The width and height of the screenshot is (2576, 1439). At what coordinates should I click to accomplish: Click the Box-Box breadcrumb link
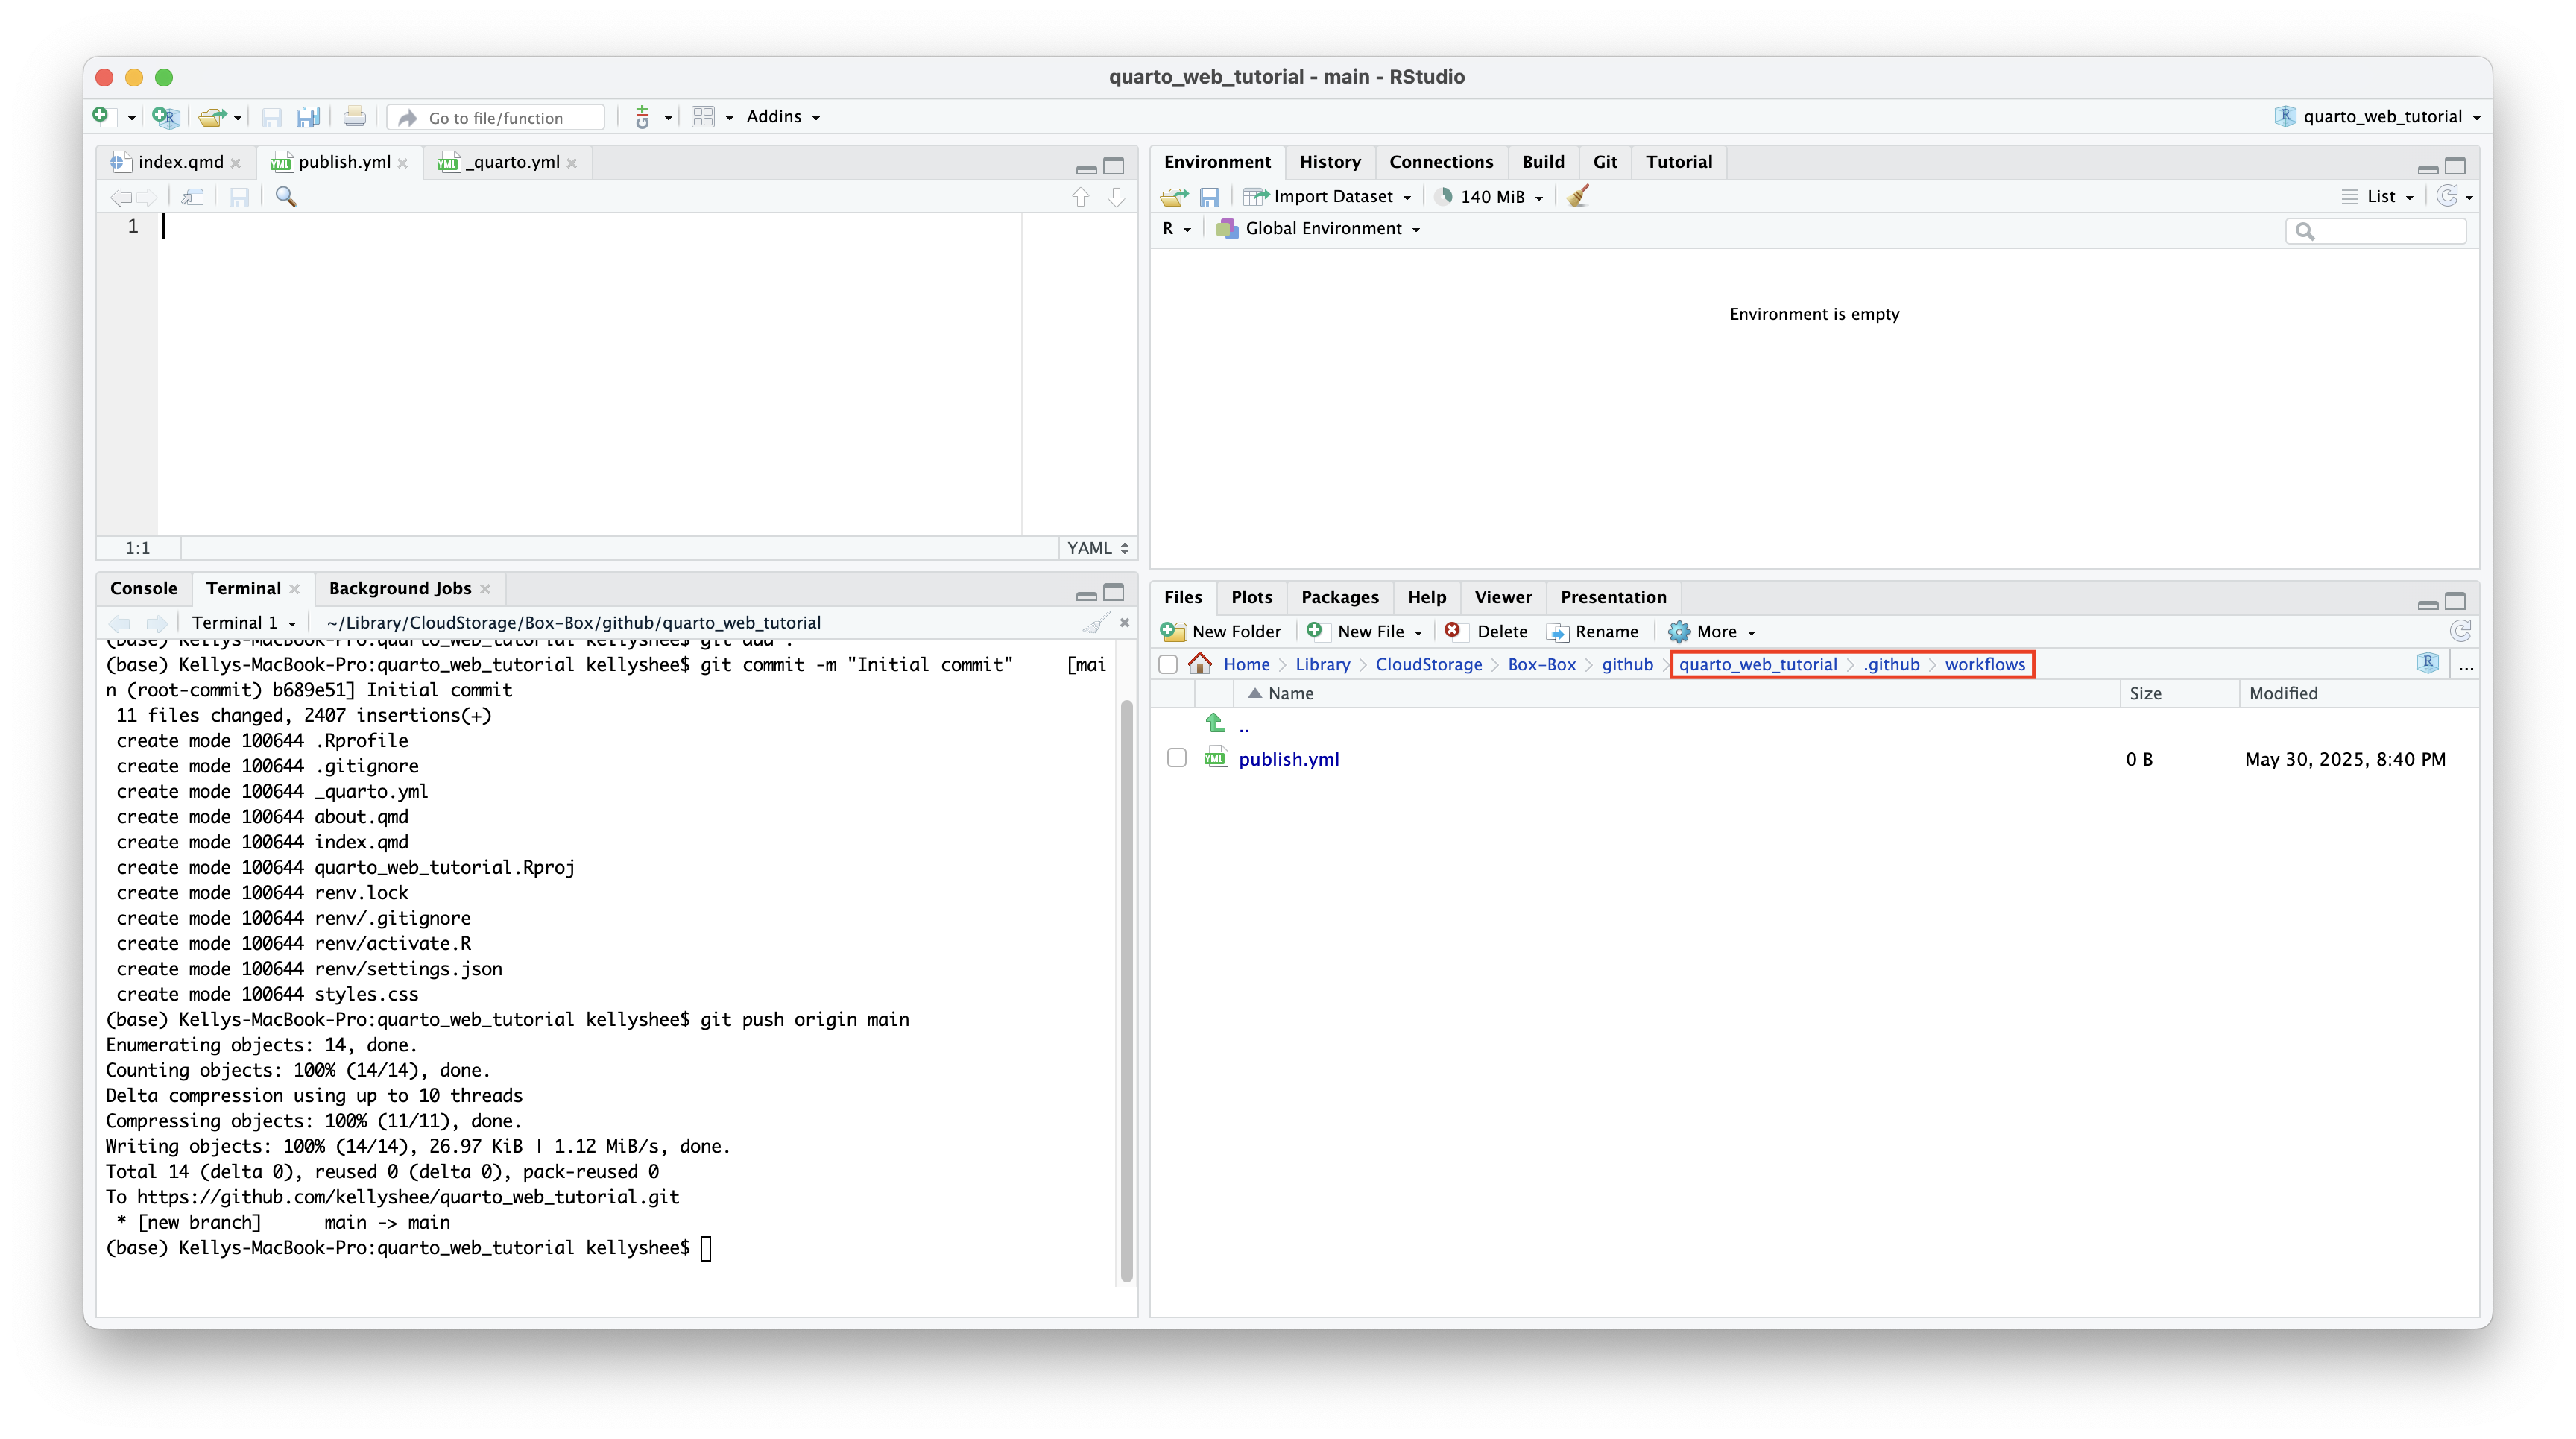tap(1541, 664)
